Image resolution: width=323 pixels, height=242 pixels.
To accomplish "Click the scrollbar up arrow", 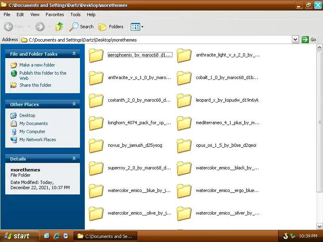I will coord(319,48).
